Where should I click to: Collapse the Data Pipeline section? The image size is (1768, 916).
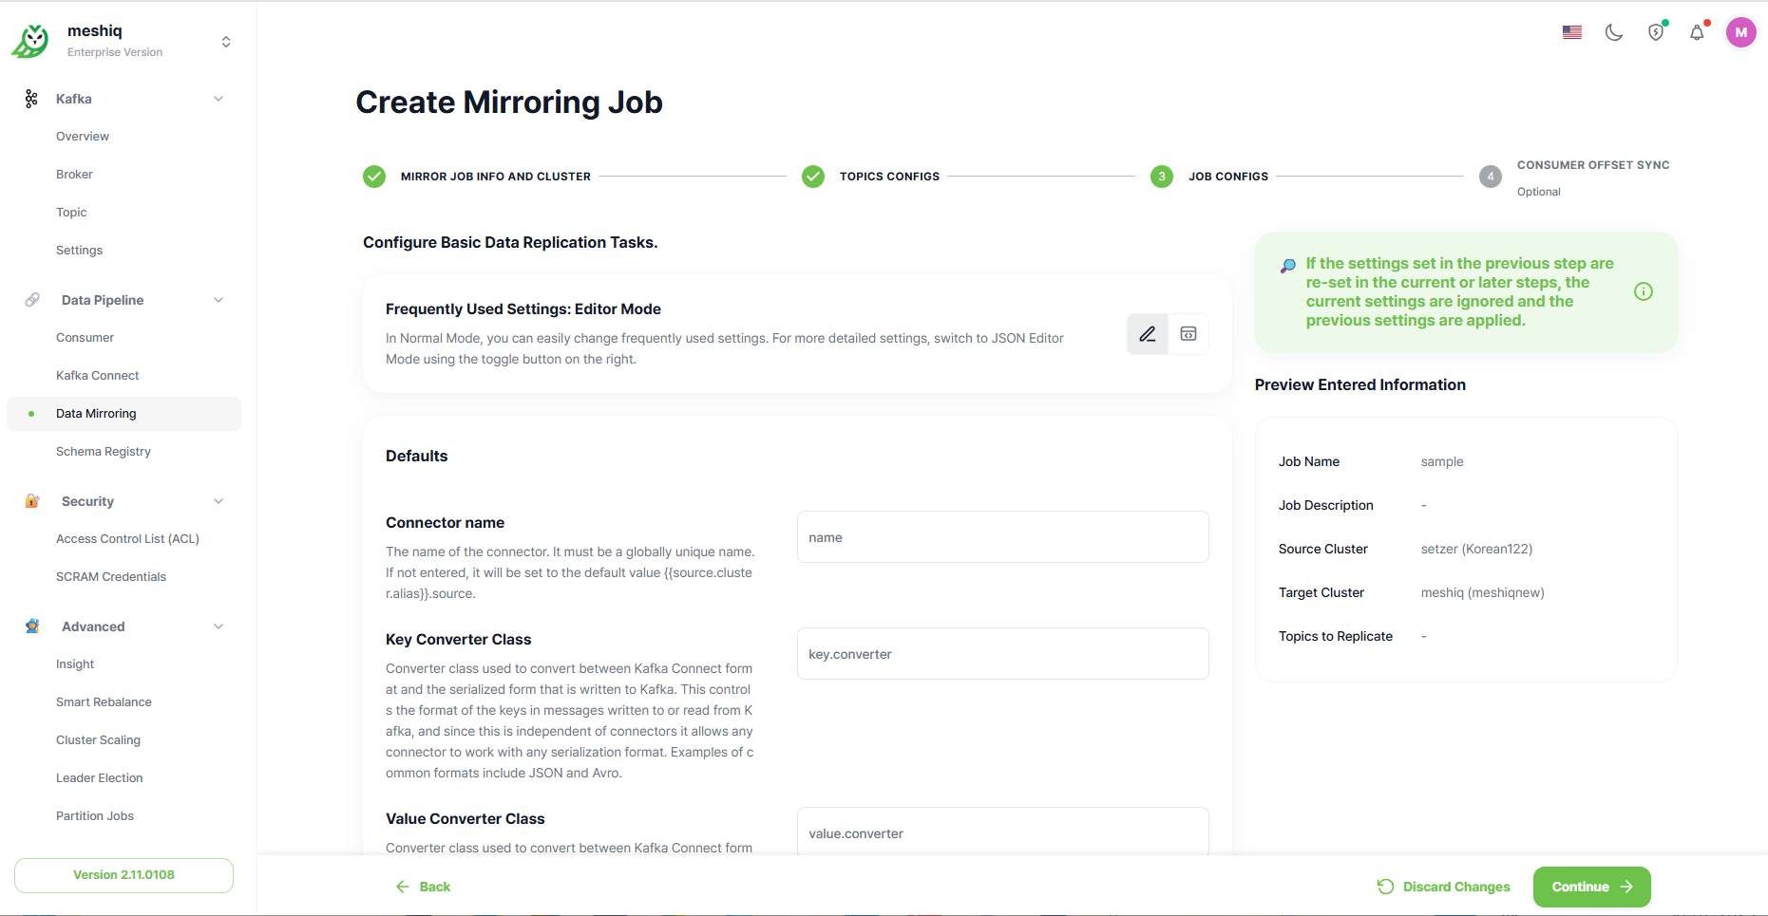(x=219, y=300)
